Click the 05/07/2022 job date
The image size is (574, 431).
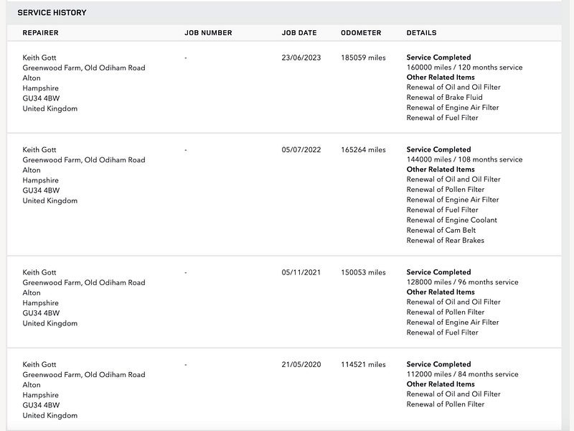(301, 150)
